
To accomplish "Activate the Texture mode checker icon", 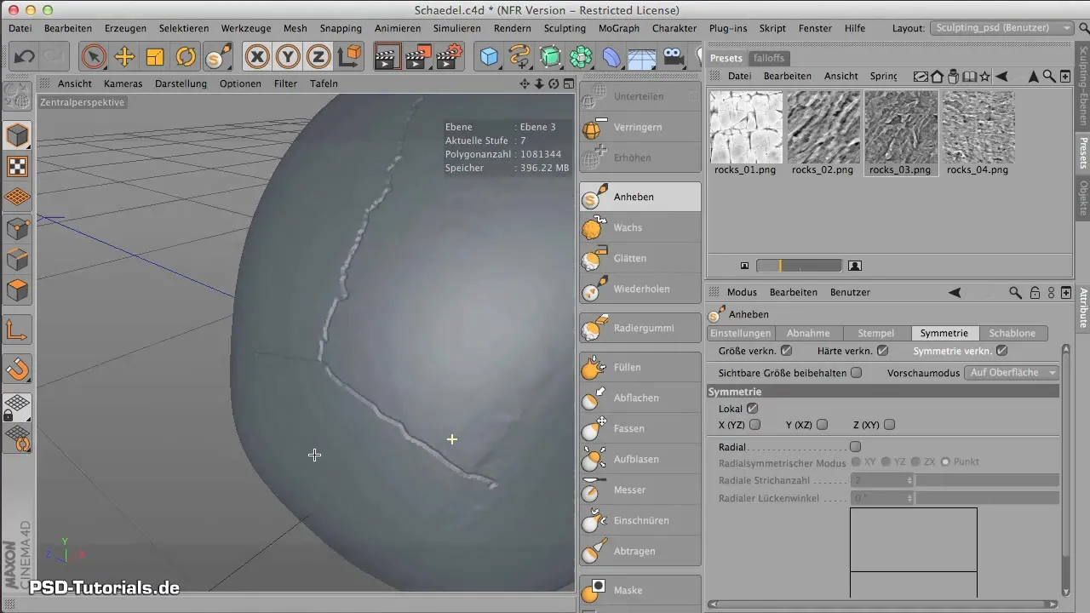I will [x=18, y=166].
